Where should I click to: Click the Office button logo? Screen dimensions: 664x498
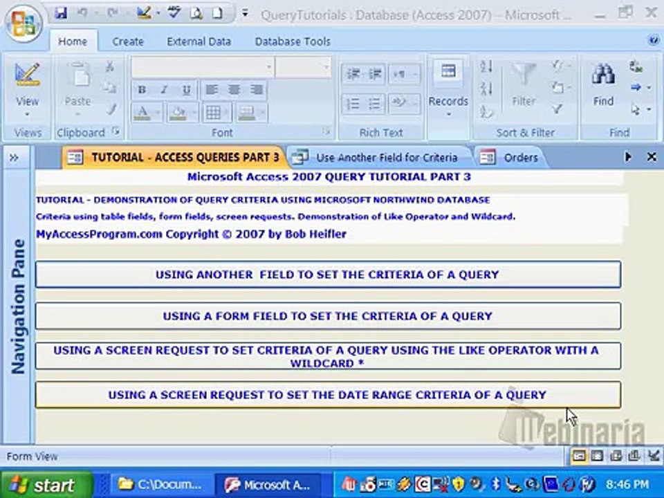click(x=24, y=24)
